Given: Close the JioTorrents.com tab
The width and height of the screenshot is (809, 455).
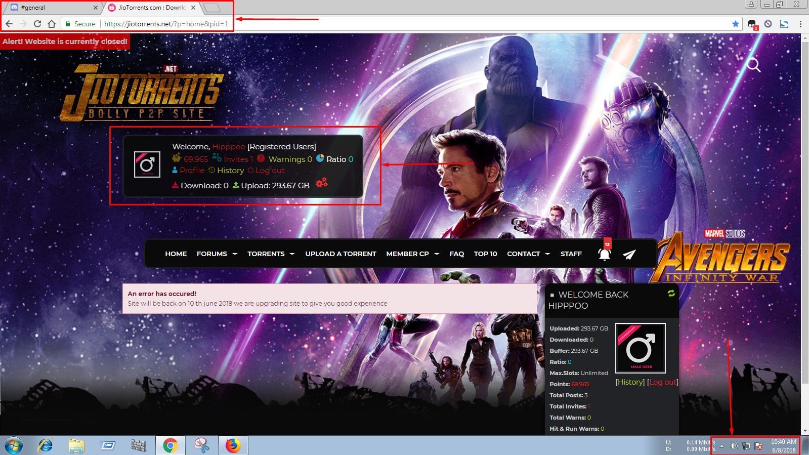Looking at the screenshot, I should 193,8.
